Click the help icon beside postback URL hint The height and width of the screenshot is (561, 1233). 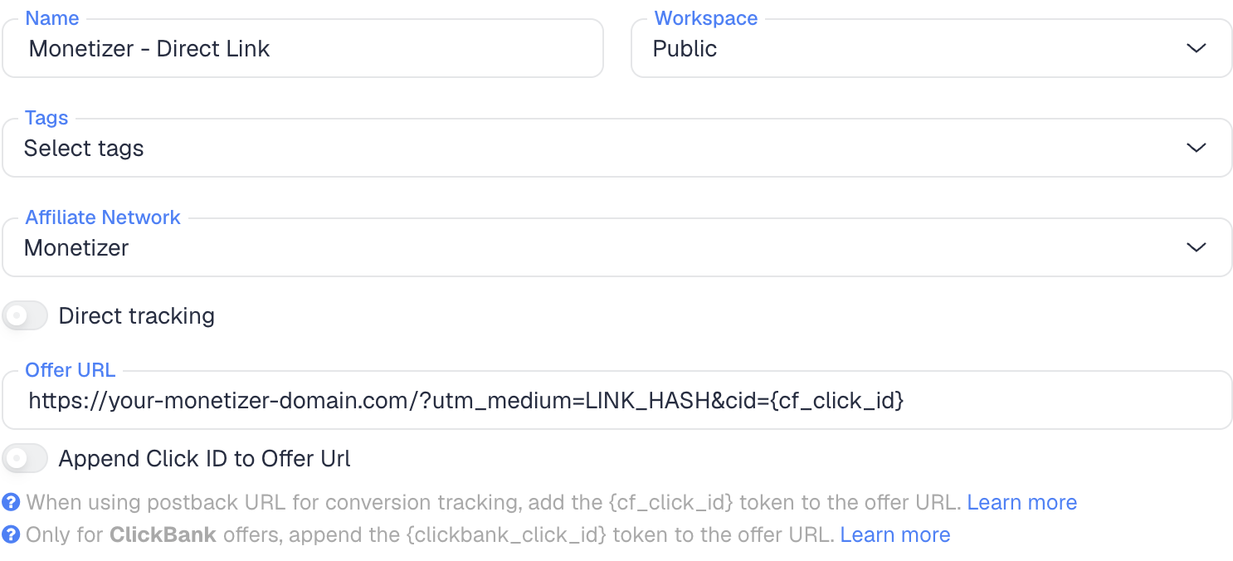(x=11, y=502)
